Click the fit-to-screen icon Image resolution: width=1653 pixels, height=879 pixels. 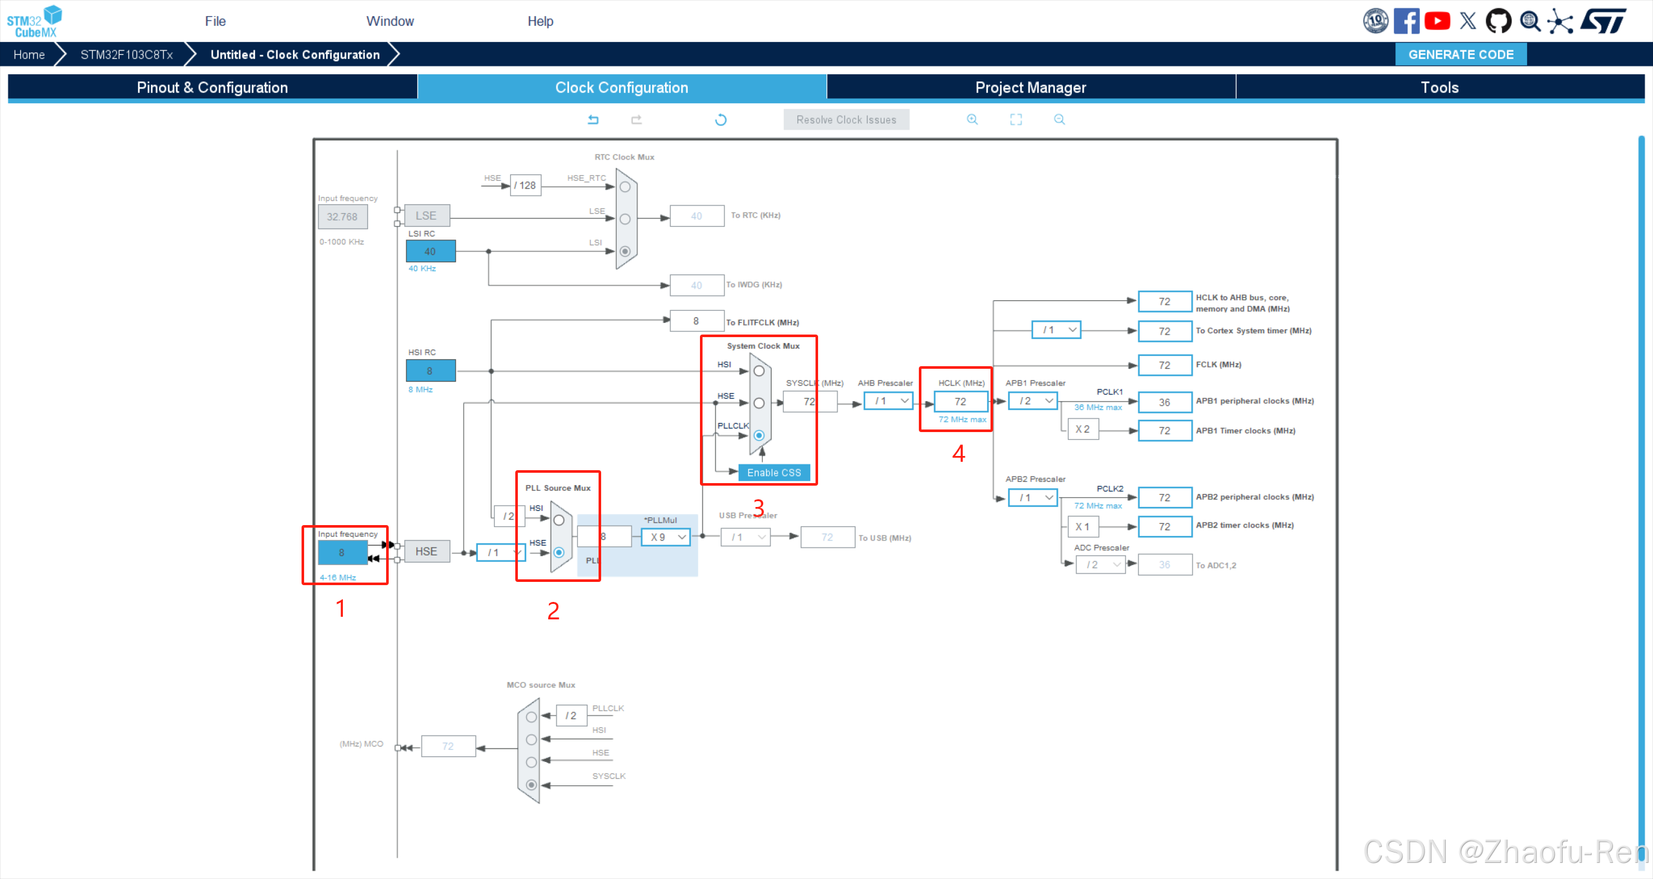(1016, 119)
